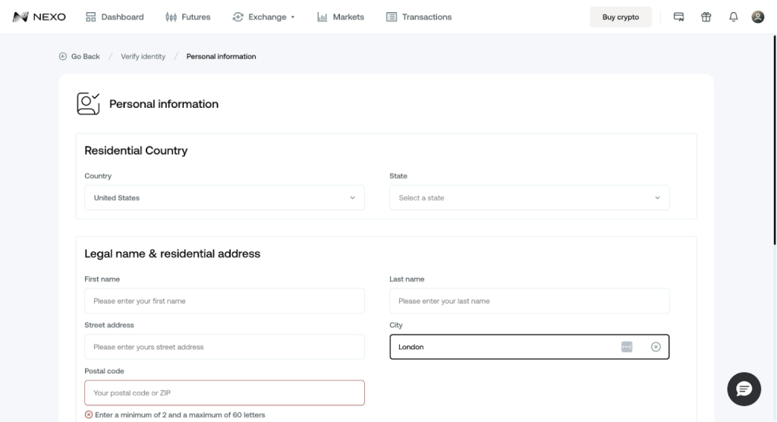
Task: Click into the Postal code field
Action: tap(224, 393)
